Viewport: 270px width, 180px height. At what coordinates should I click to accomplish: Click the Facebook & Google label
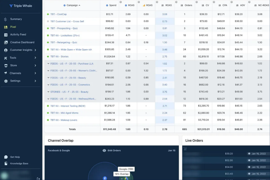pyautogui.click(x=59, y=151)
